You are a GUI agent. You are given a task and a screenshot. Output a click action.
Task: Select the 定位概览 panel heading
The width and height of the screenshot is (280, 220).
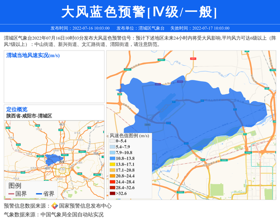tap(17, 109)
